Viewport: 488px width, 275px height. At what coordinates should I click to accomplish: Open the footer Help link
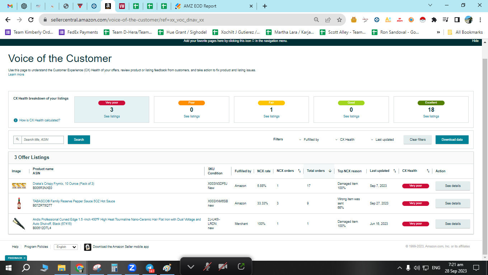coord(15,247)
